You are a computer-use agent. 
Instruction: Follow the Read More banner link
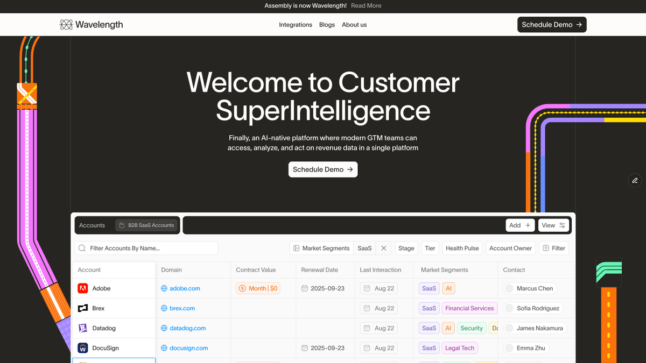click(x=366, y=6)
